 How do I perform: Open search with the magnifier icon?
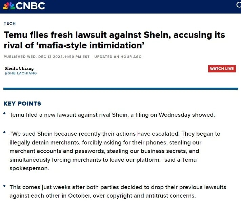tap(238, 5)
